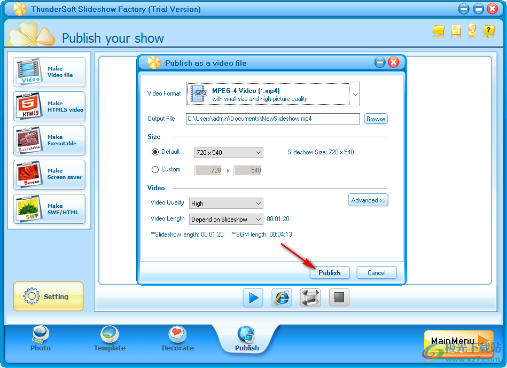The height and width of the screenshot is (368, 507).
Task: Click the Publish button in dialog
Action: pos(330,272)
